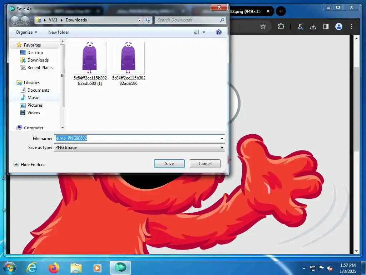The height and width of the screenshot is (275, 366).
Task: Open a new browser tab with plus
Action: 281,11
